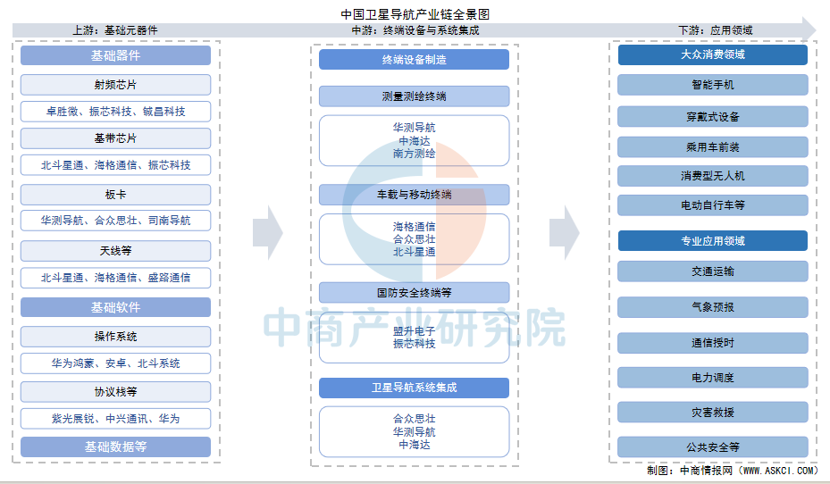
Task: Click the 灾害救援 box
Action: [x=712, y=412]
